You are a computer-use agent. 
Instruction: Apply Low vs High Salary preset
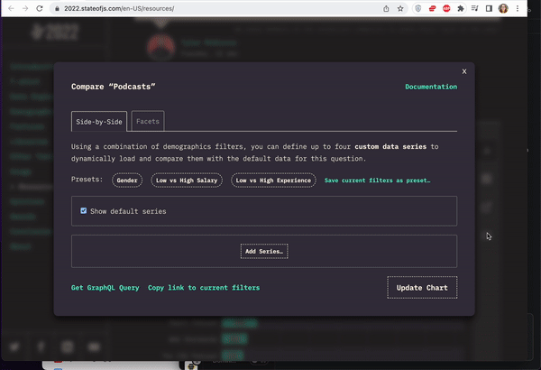tap(187, 180)
